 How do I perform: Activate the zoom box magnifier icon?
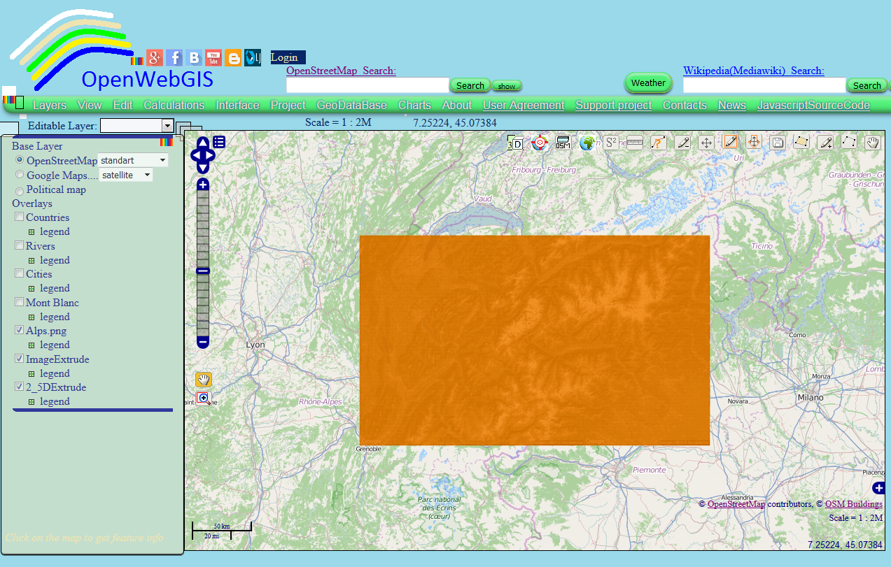(204, 398)
